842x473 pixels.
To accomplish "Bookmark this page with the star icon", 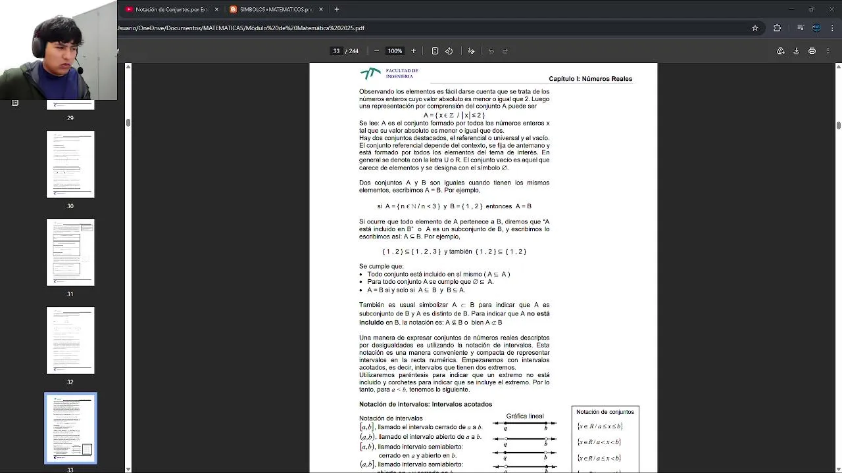I will coord(755,28).
